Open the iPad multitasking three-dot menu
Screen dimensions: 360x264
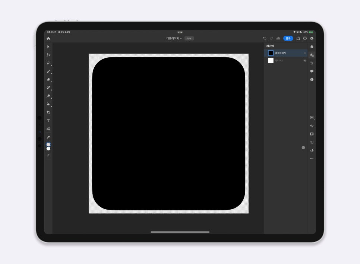(x=180, y=32)
